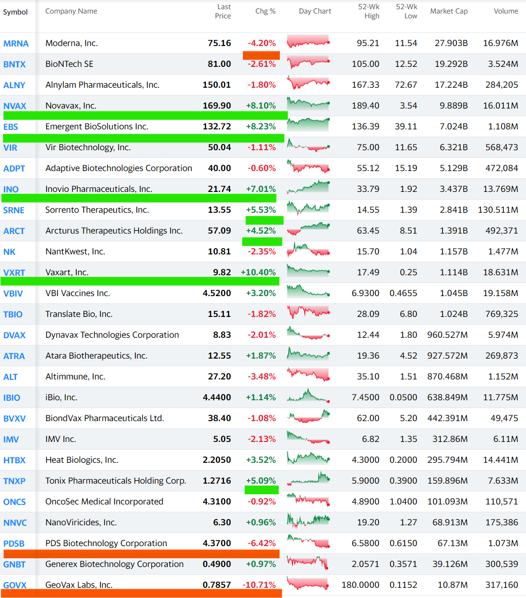The width and height of the screenshot is (526, 598).
Task: Sort by the Symbol column header
Action: click(16, 12)
